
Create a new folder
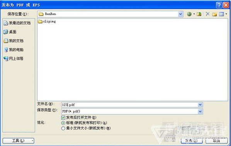pyautogui.click(x=214, y=14)
